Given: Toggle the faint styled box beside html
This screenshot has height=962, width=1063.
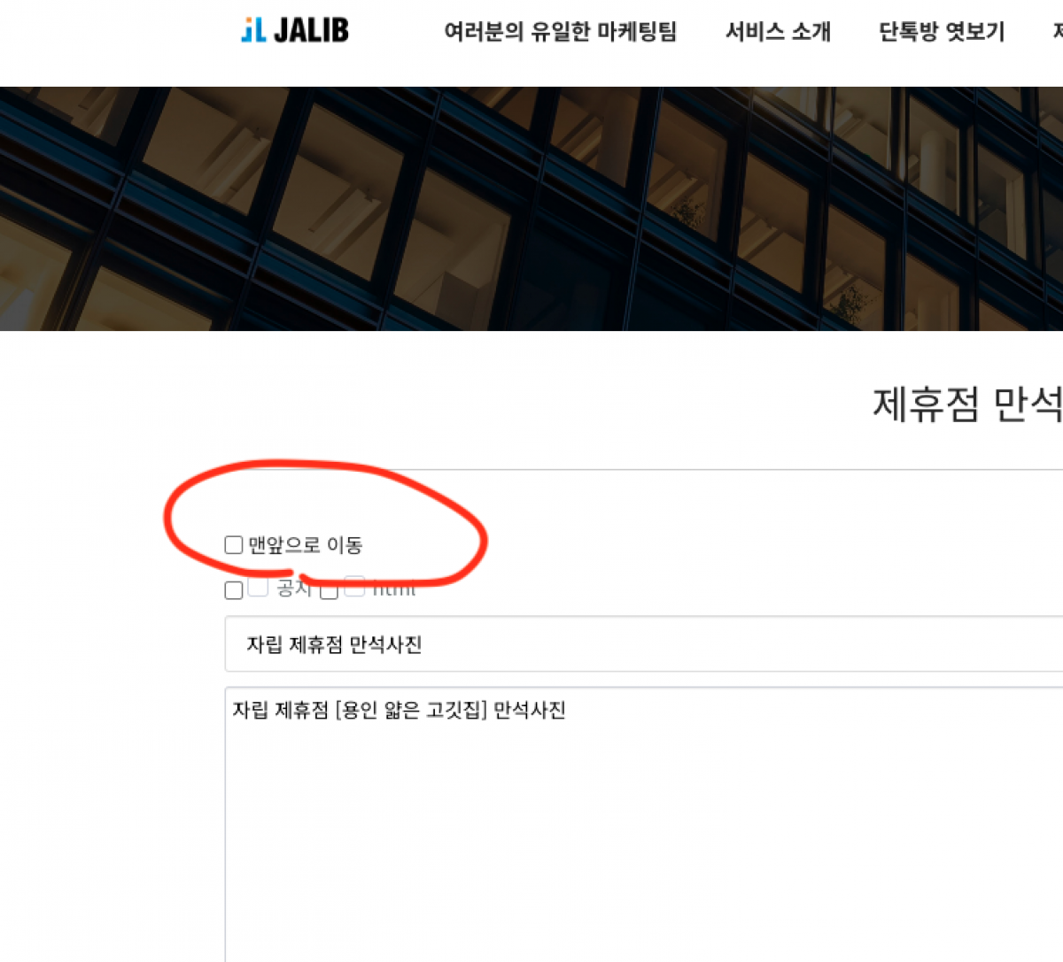Looking at the screenshot, I should point(353,587).
